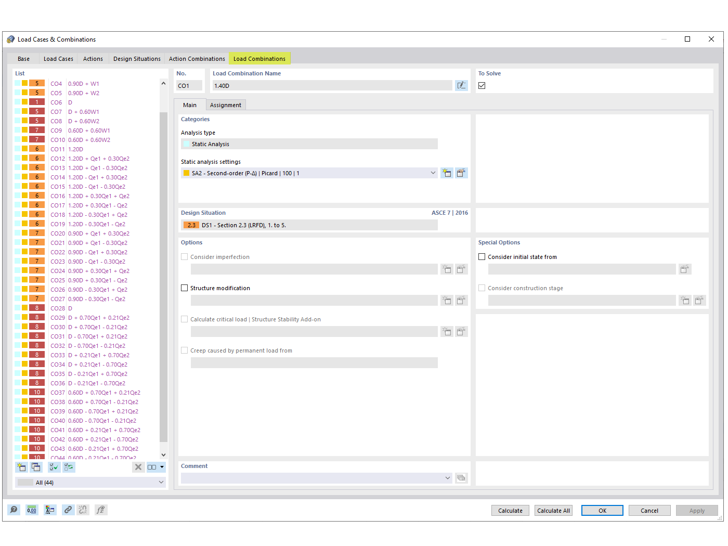Copy the selected load combination
The width and height of the screenshot is (728, 546).
[x=36, y=467]
